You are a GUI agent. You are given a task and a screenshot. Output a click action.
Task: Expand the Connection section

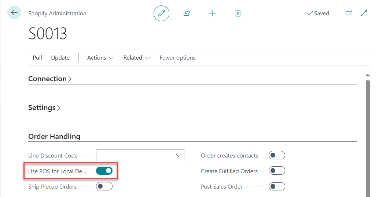coord(50,79)
